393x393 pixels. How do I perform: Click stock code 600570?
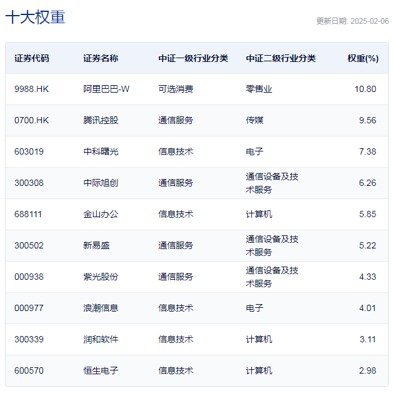point(29,370)
